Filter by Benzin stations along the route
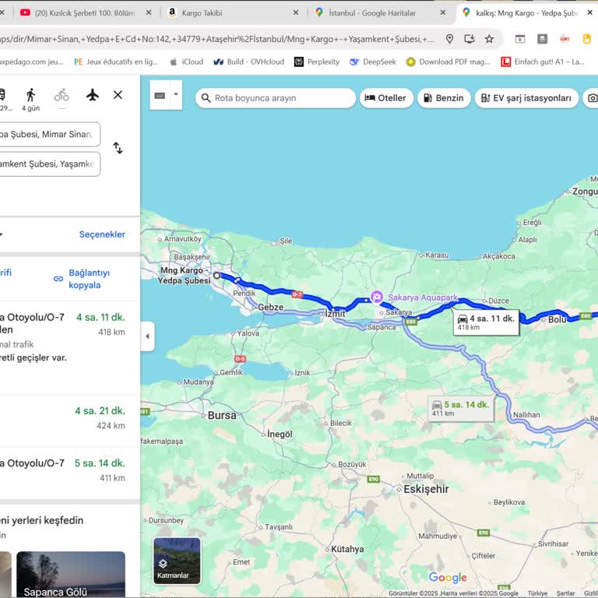The width and height of the screenshot is (598, 598). pyautogui.click(x=444, y=98)
